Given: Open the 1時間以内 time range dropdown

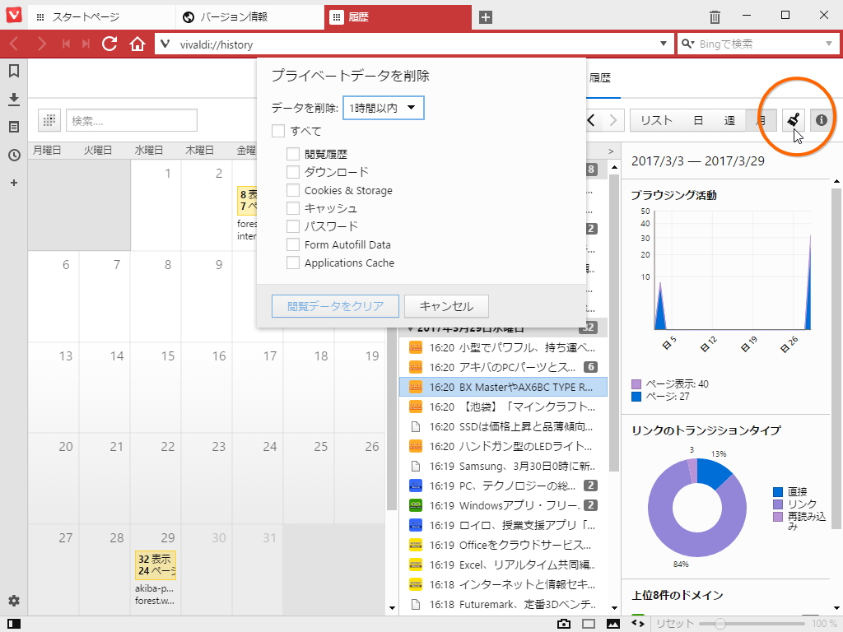Looking at the screenshot, I should click(x=384, y=108).
